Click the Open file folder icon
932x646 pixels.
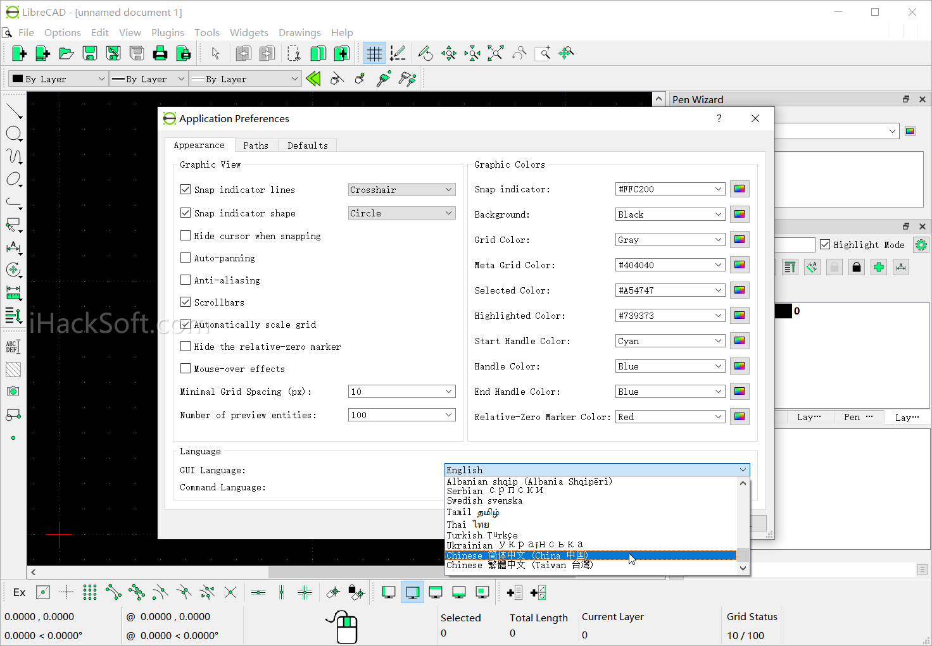click(x=66, y=53)
